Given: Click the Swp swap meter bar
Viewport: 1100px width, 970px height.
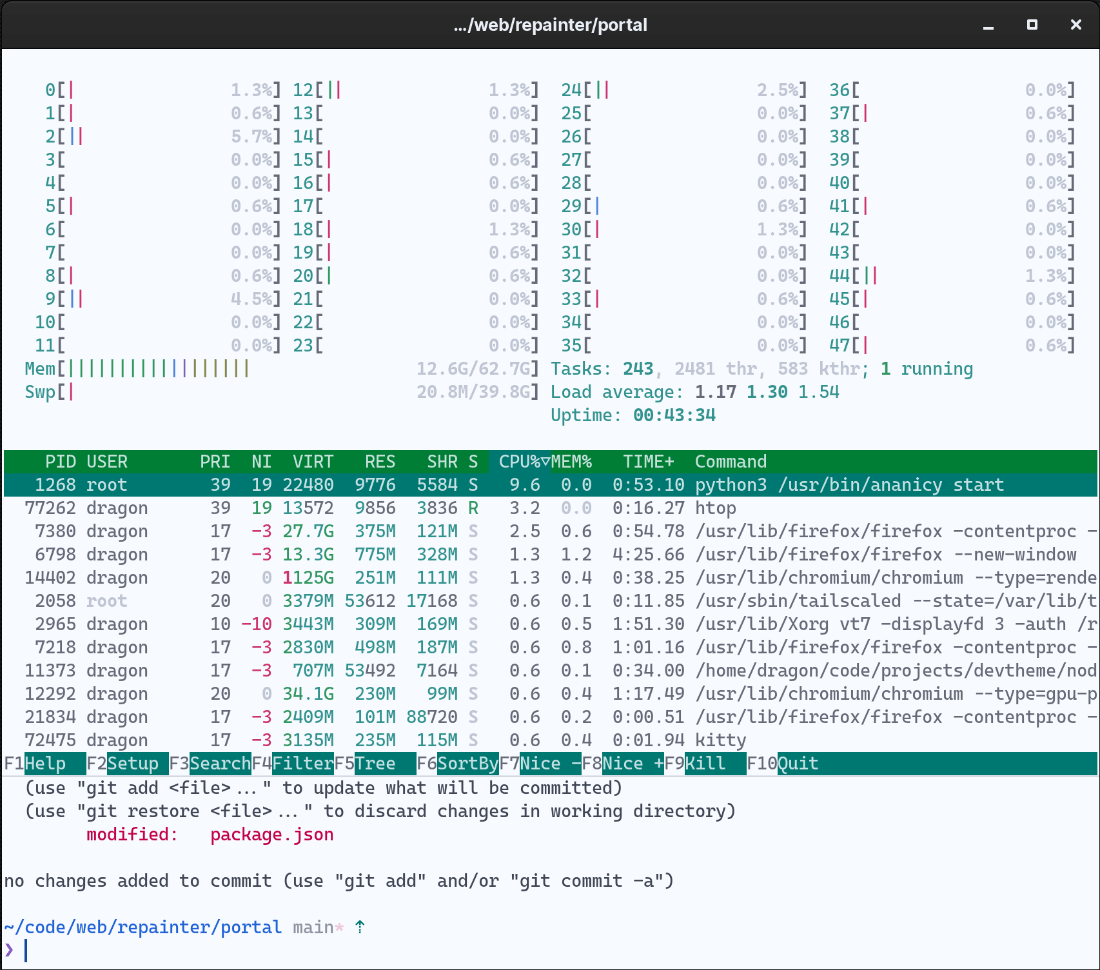Looking at the screenshot, I should coord(282,392).
